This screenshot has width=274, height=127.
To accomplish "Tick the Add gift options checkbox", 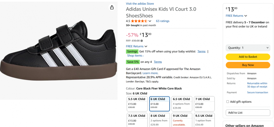I will tap(227, 102).
